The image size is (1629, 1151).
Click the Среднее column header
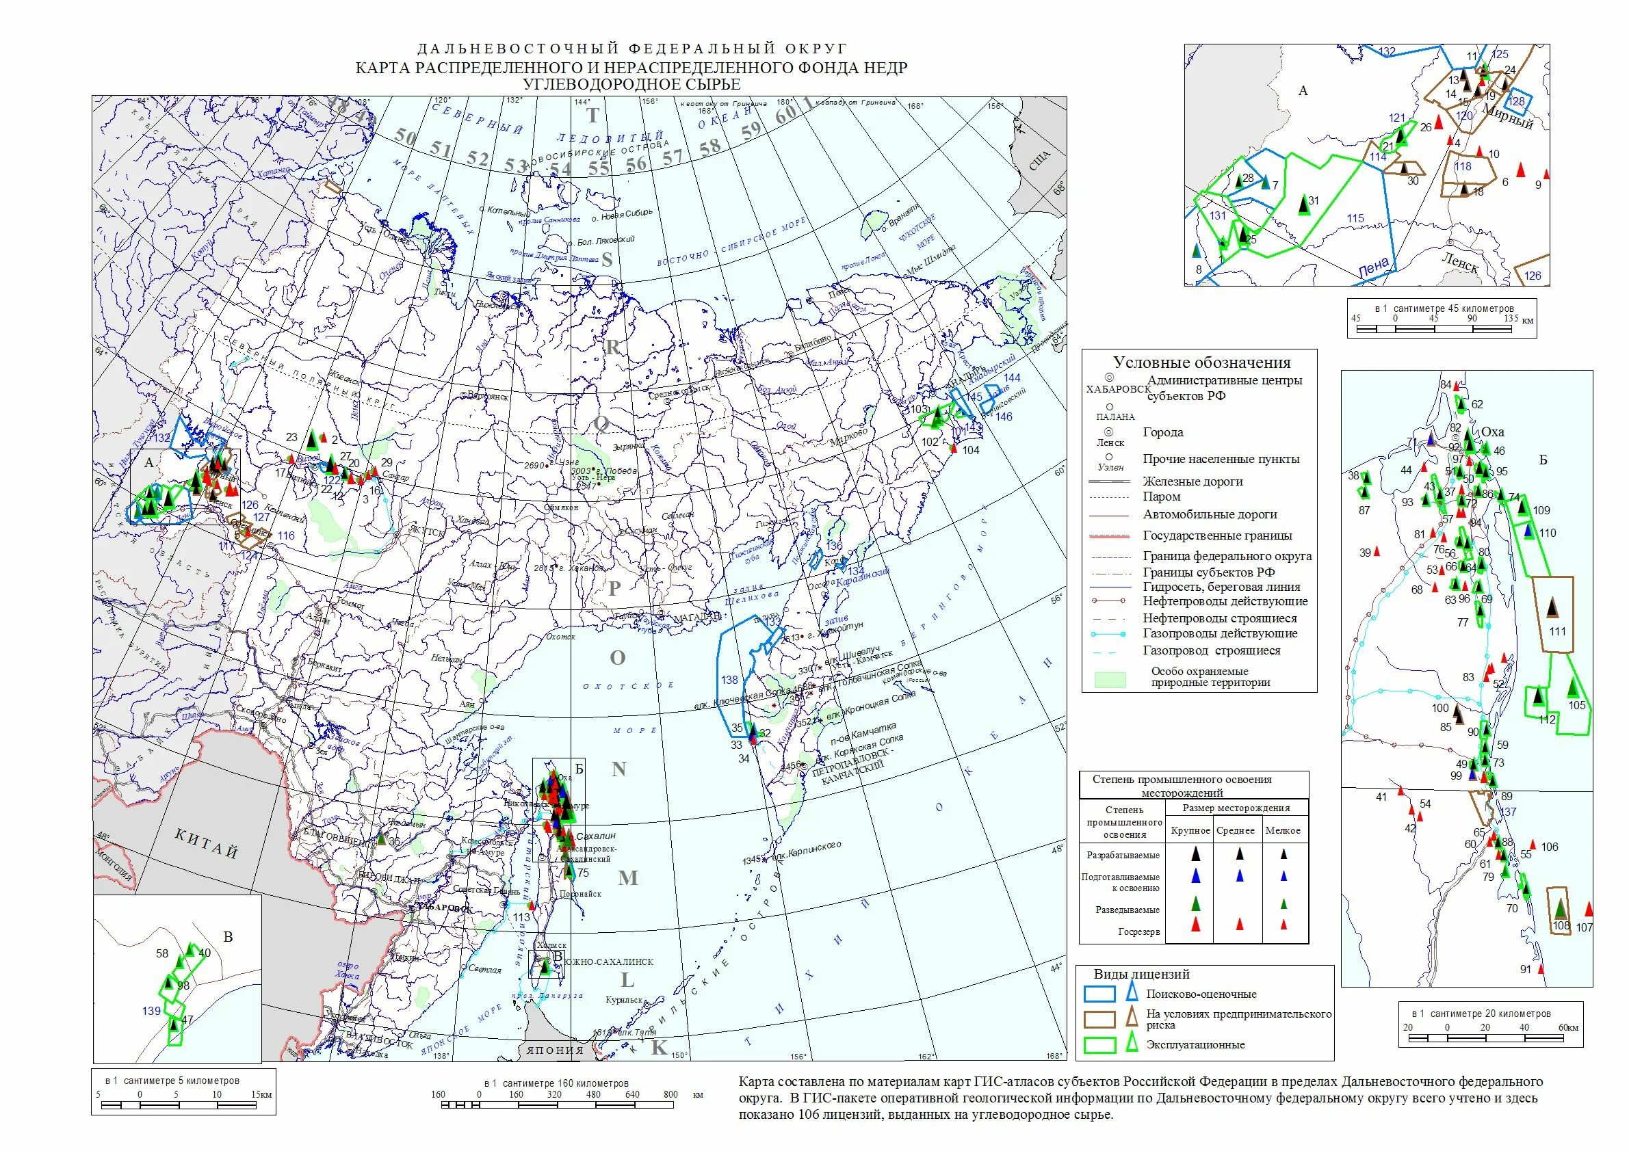tap(1235, 830)
